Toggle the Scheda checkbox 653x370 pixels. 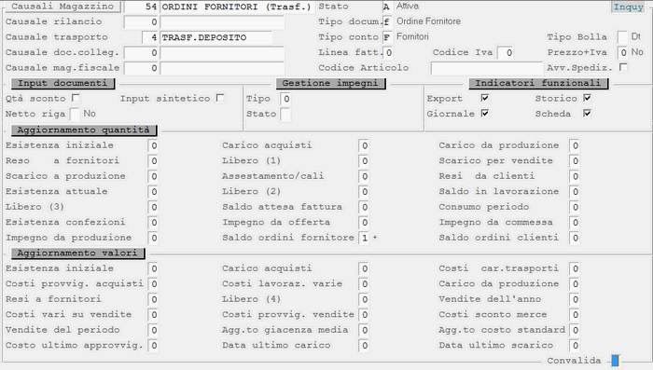587,113
